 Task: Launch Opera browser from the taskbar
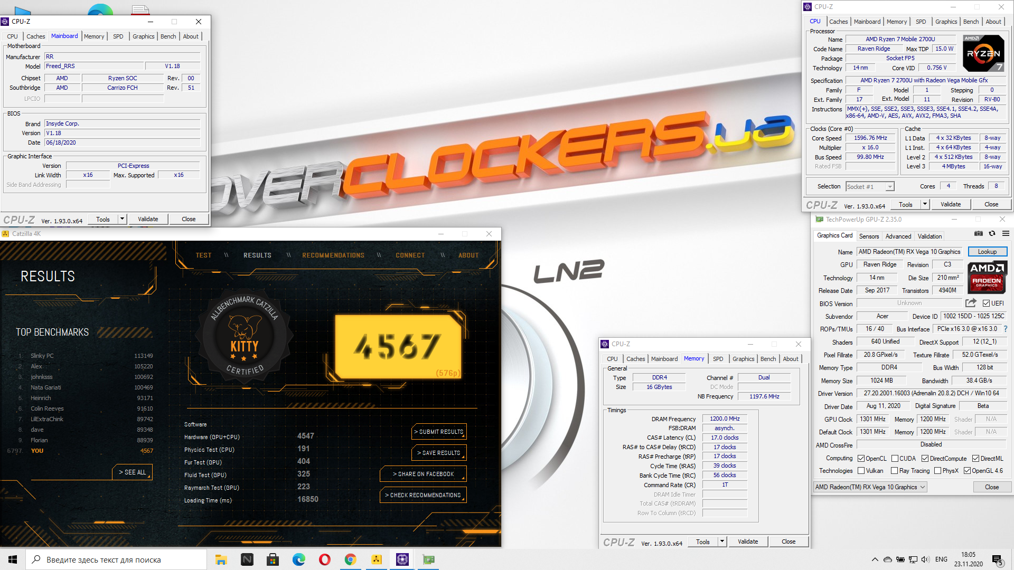(x=324, y=559)
